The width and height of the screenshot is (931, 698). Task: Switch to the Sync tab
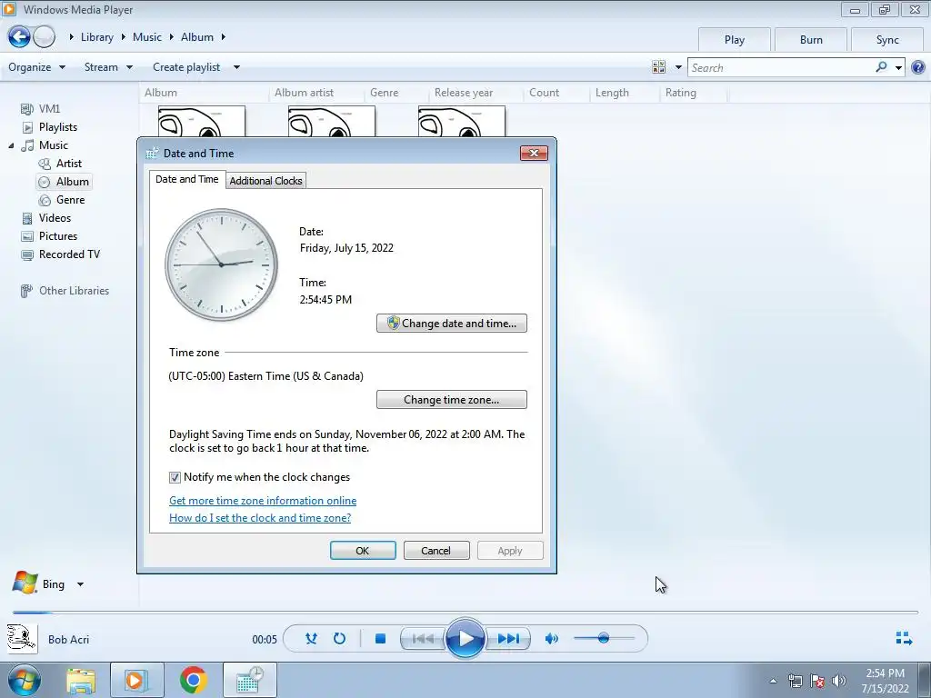887,40
